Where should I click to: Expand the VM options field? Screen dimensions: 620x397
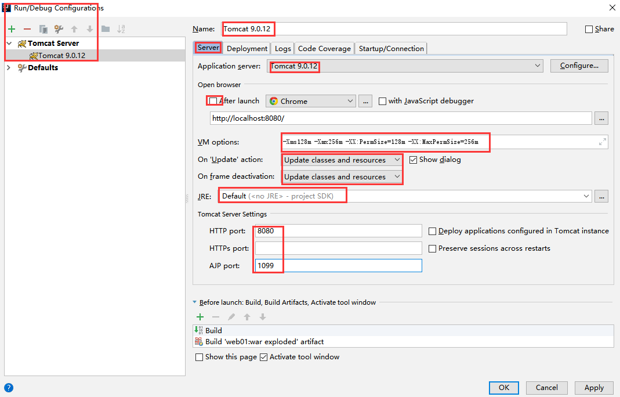[602, 142]
